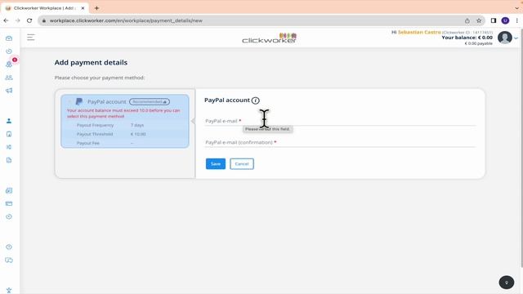
Task: Focus the PayPal e-mail field
Action: point(341,121)
